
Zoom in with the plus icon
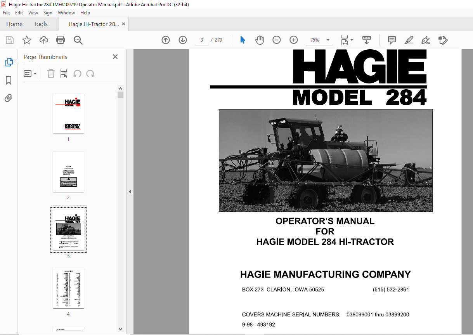(x=294, y=40)
